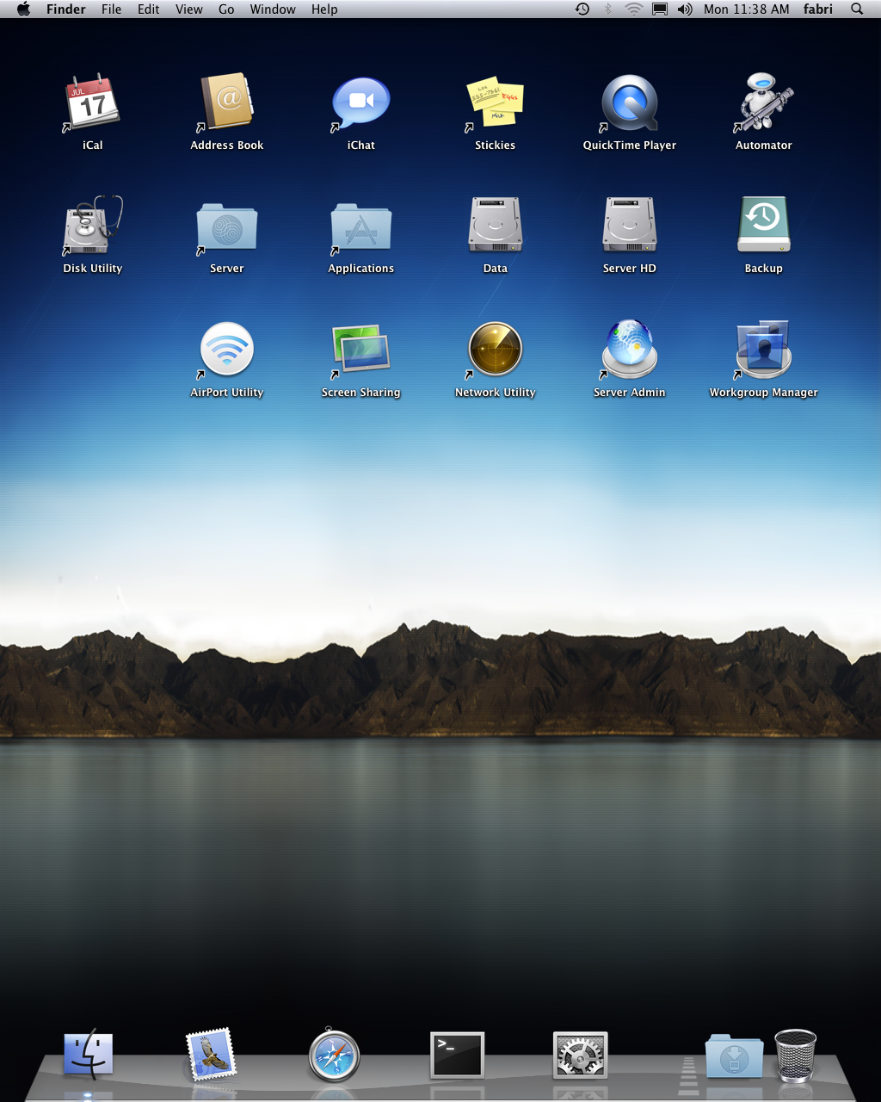Open the Apple menu

pyautogui.click(x=23, y=9)
